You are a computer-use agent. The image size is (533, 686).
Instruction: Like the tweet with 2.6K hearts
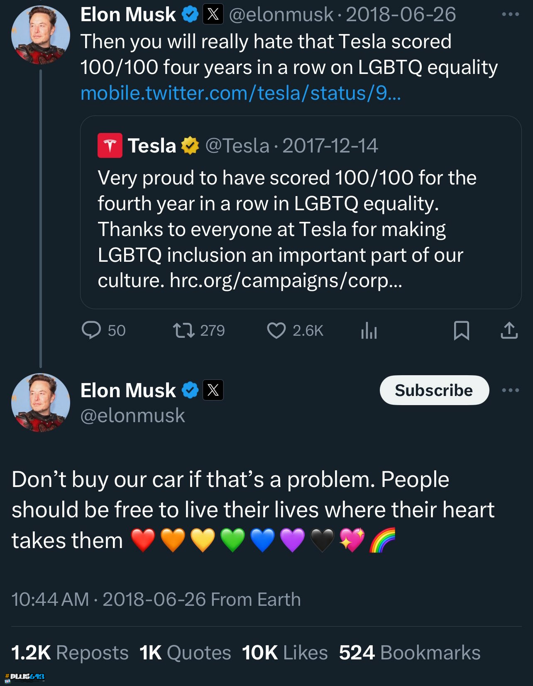tap(276, 331)
